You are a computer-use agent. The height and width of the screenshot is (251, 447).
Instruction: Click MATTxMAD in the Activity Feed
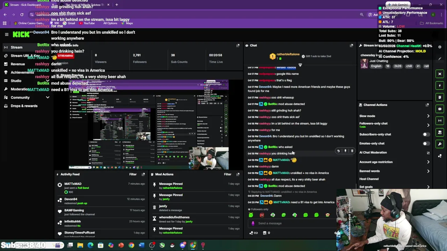coord(73,184)
